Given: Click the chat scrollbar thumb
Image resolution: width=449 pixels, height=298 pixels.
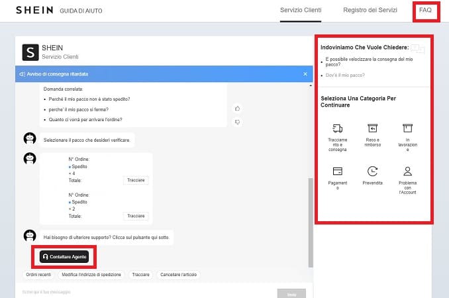Looking at the screenshot, I should click(x=311, y=223).
